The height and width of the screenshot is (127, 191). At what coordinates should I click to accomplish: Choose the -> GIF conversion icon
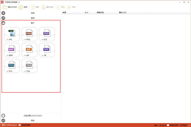tap(29, 50)
